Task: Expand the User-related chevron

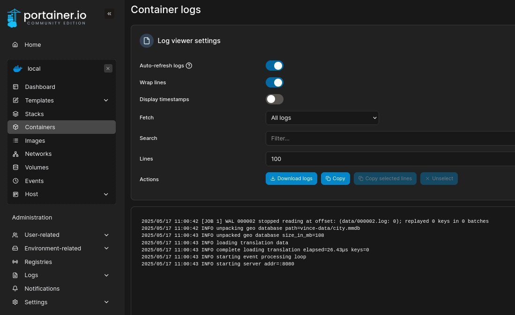Action: [x=106, y=235]
